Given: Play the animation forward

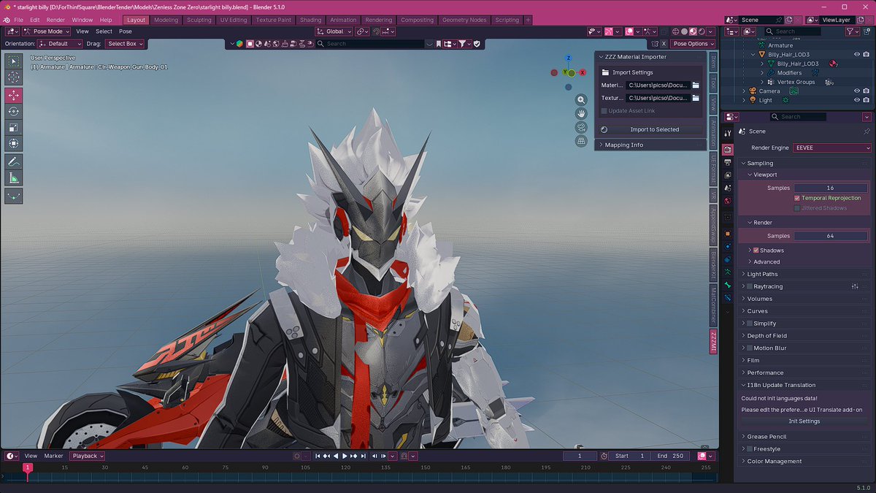Looking at the screenshot, I should (345, 456).
